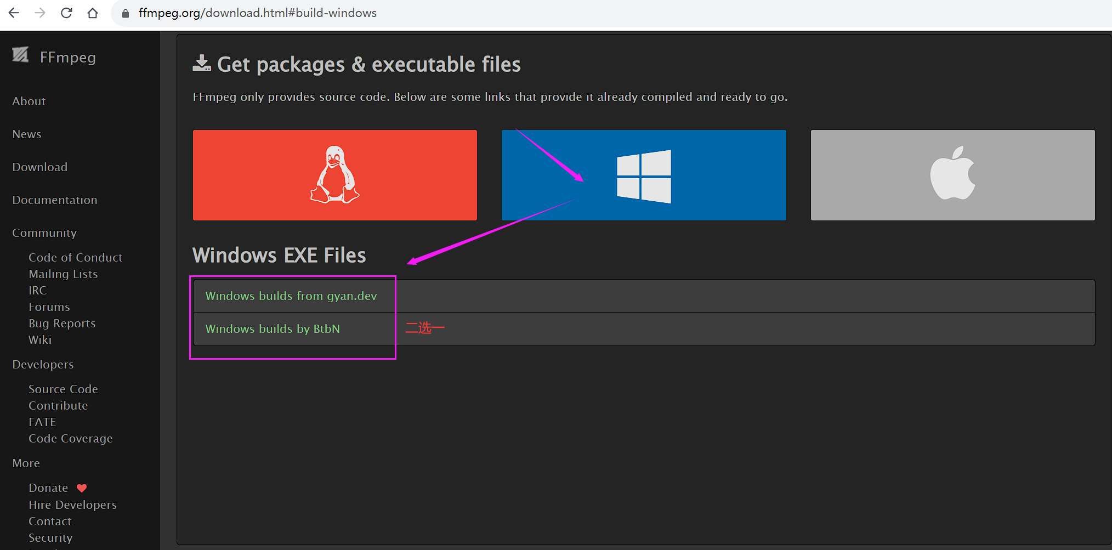The image size is (1112, 550).
Task: Open Code Coverage link
Action: [x=71, y=439]
